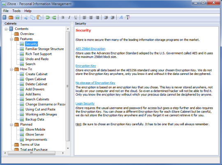The image size is (222, 165).
Task: Click the Login Security link
Action: [x=85, y=104]
